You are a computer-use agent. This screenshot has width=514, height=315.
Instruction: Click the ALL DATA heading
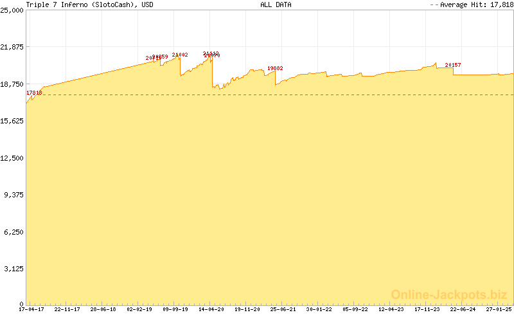tap(275, 4)
